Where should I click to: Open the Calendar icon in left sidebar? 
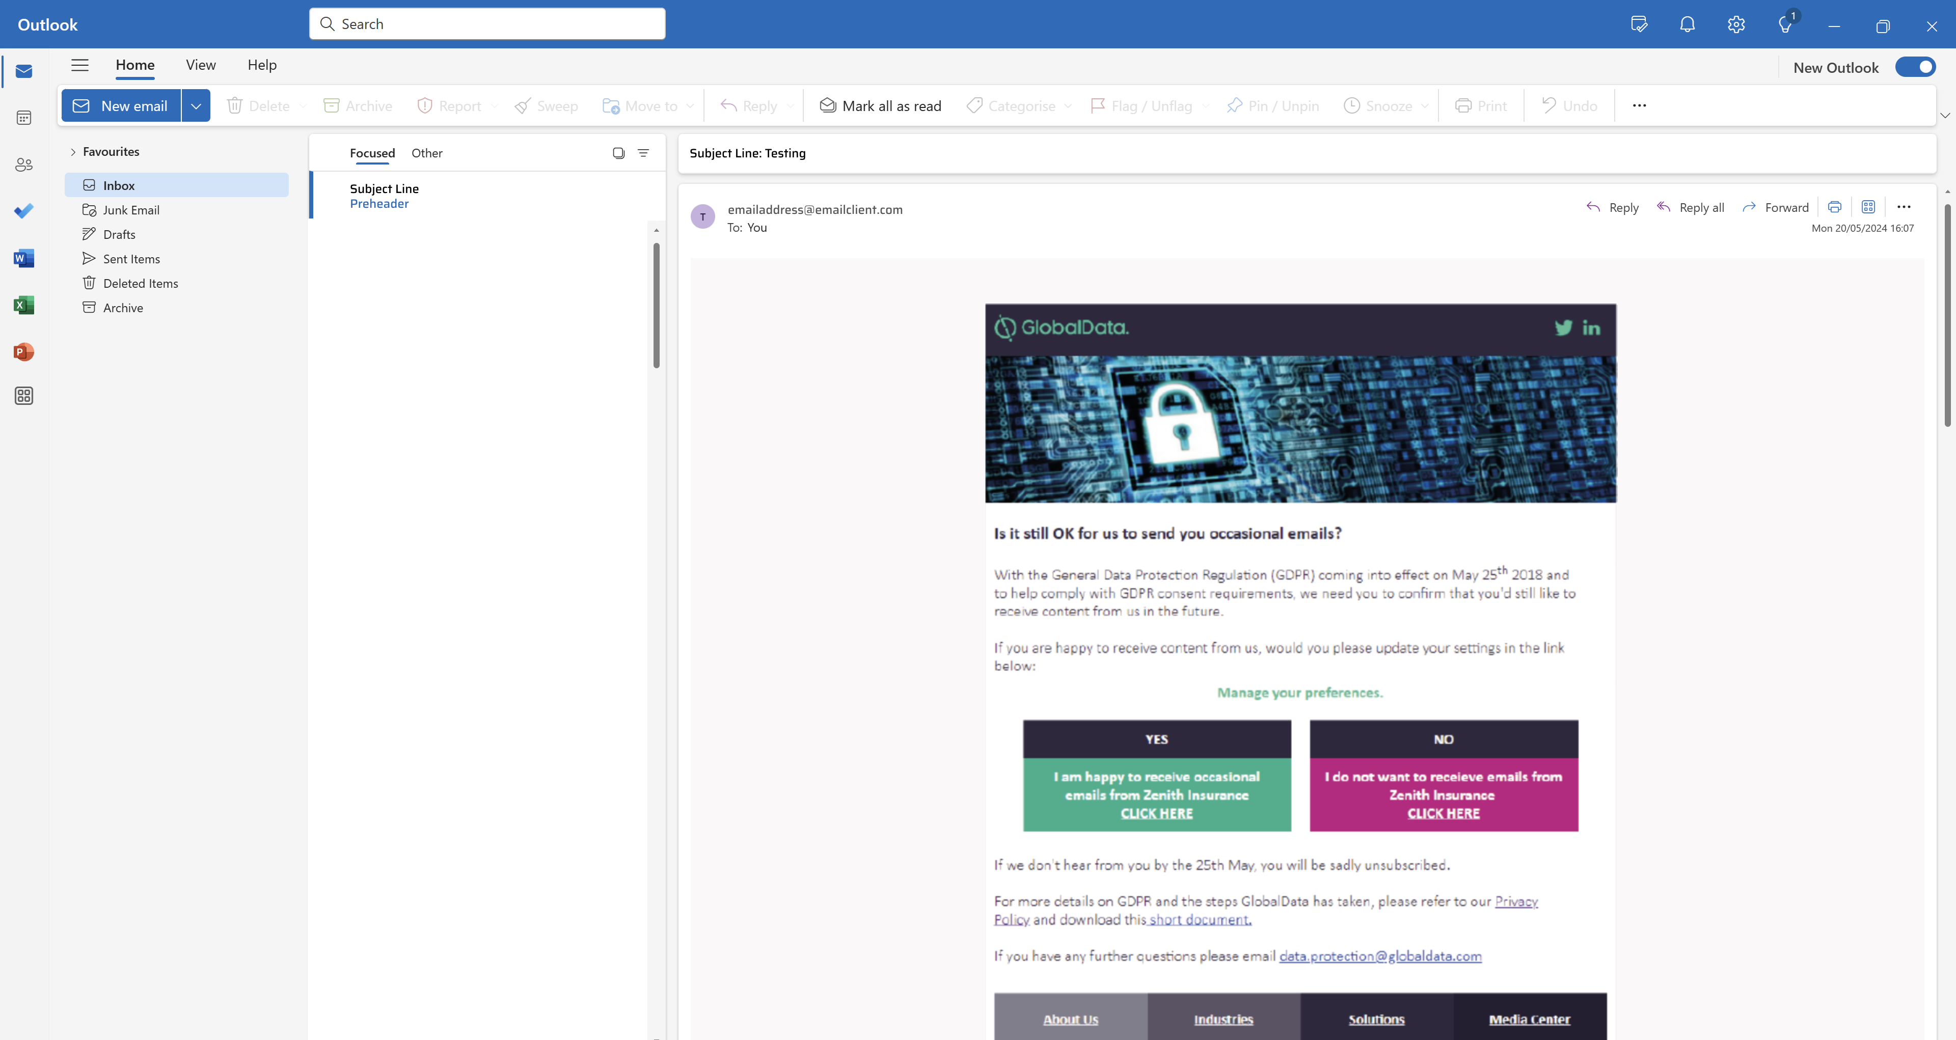point(23,118)
